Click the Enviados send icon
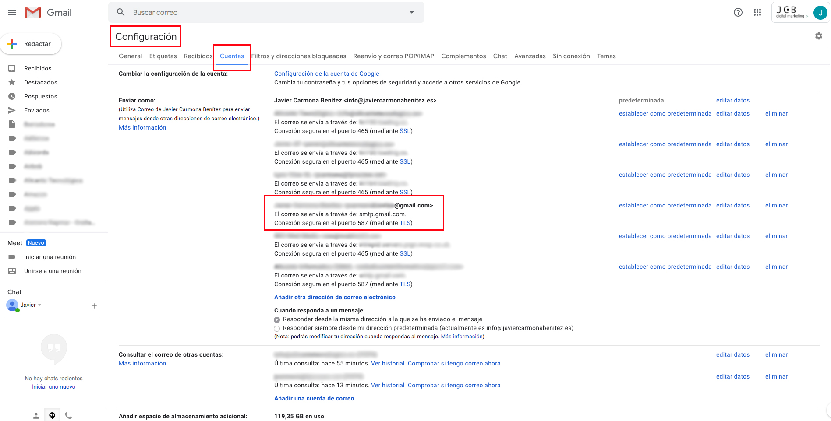831x421 pixels. point(12,110)
